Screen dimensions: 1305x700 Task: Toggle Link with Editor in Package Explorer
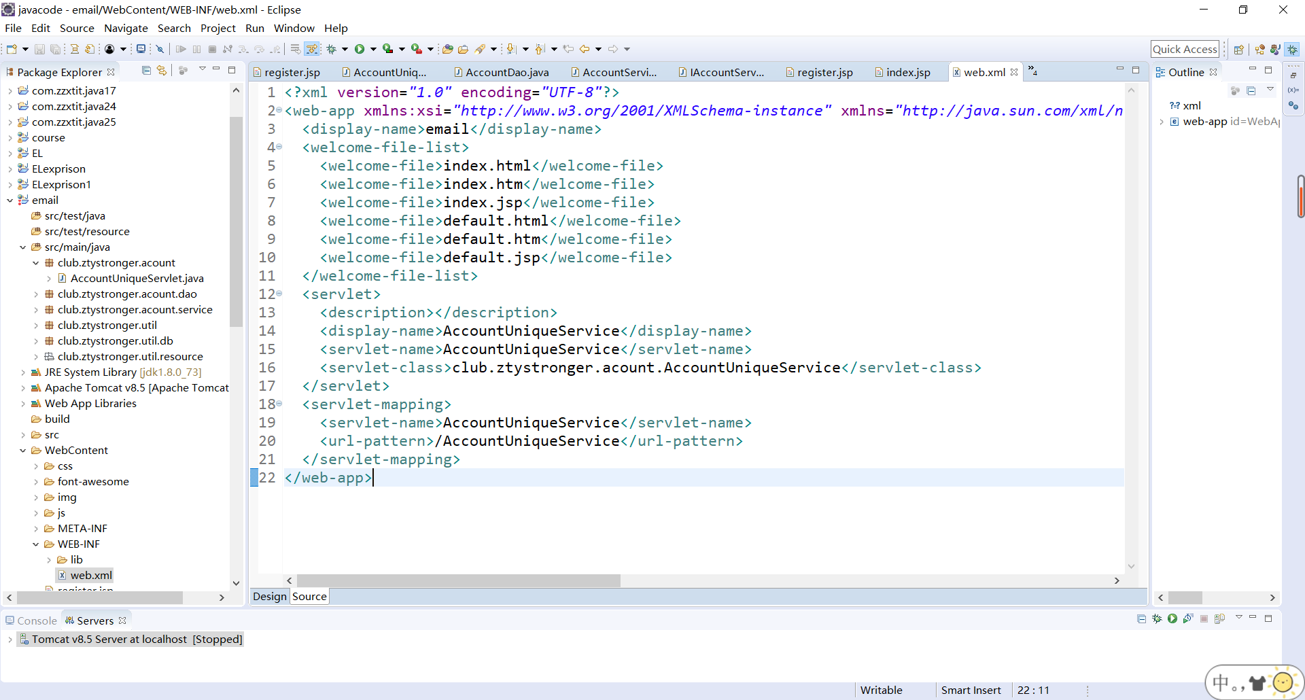click(x=162, y=70)
